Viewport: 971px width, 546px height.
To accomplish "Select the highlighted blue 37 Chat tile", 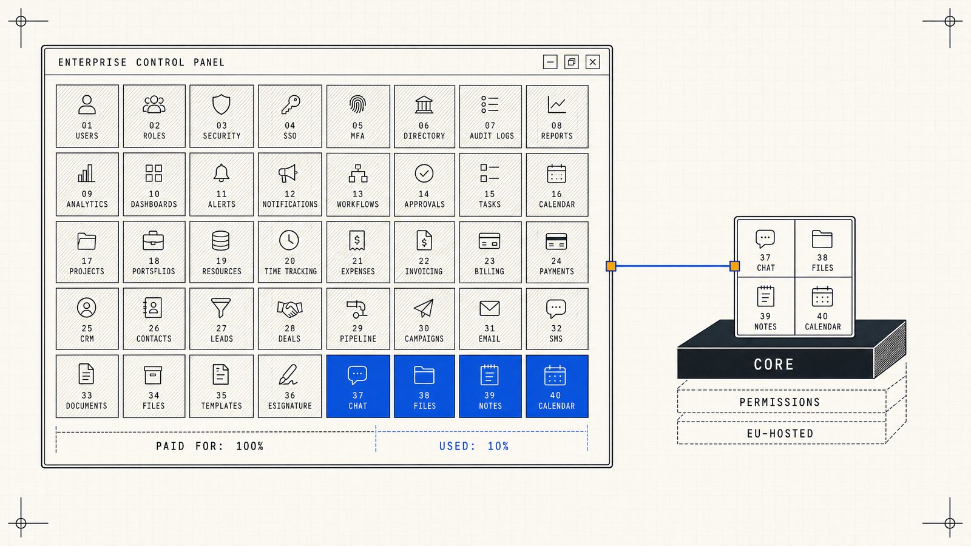I will pos(357,386).
